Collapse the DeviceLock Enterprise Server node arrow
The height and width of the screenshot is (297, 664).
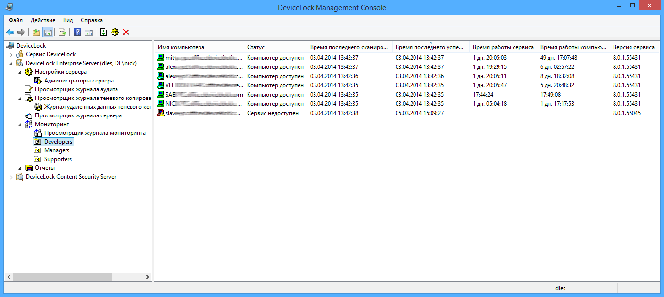click(11, 63)
